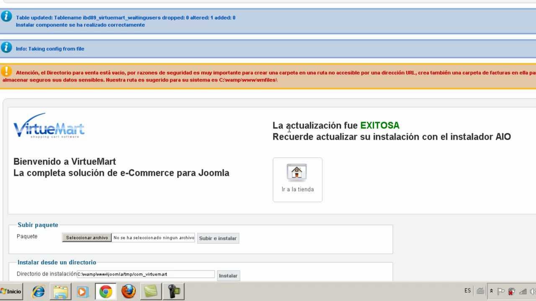Click 'Instalar' next to the directory field

click(x=228, y=276)
